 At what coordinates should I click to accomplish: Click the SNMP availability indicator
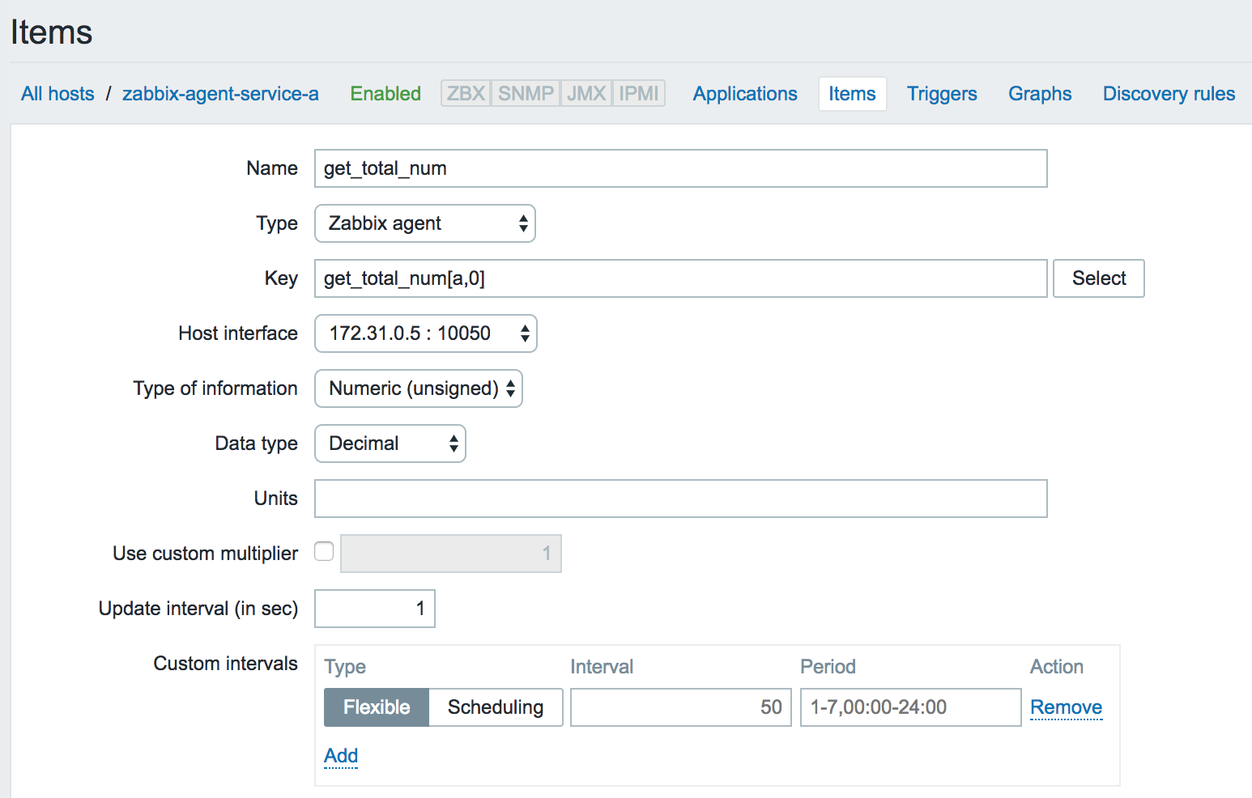tap(526, 94)
